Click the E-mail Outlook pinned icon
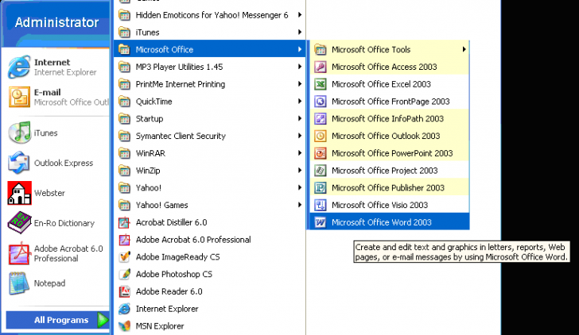 pos(19,97)
